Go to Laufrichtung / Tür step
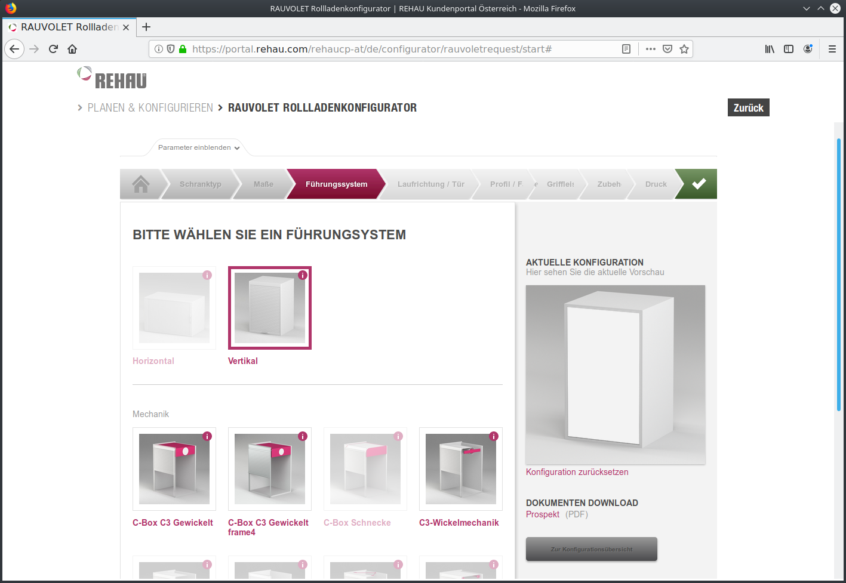The image size is (846, 583). point(430,184)
